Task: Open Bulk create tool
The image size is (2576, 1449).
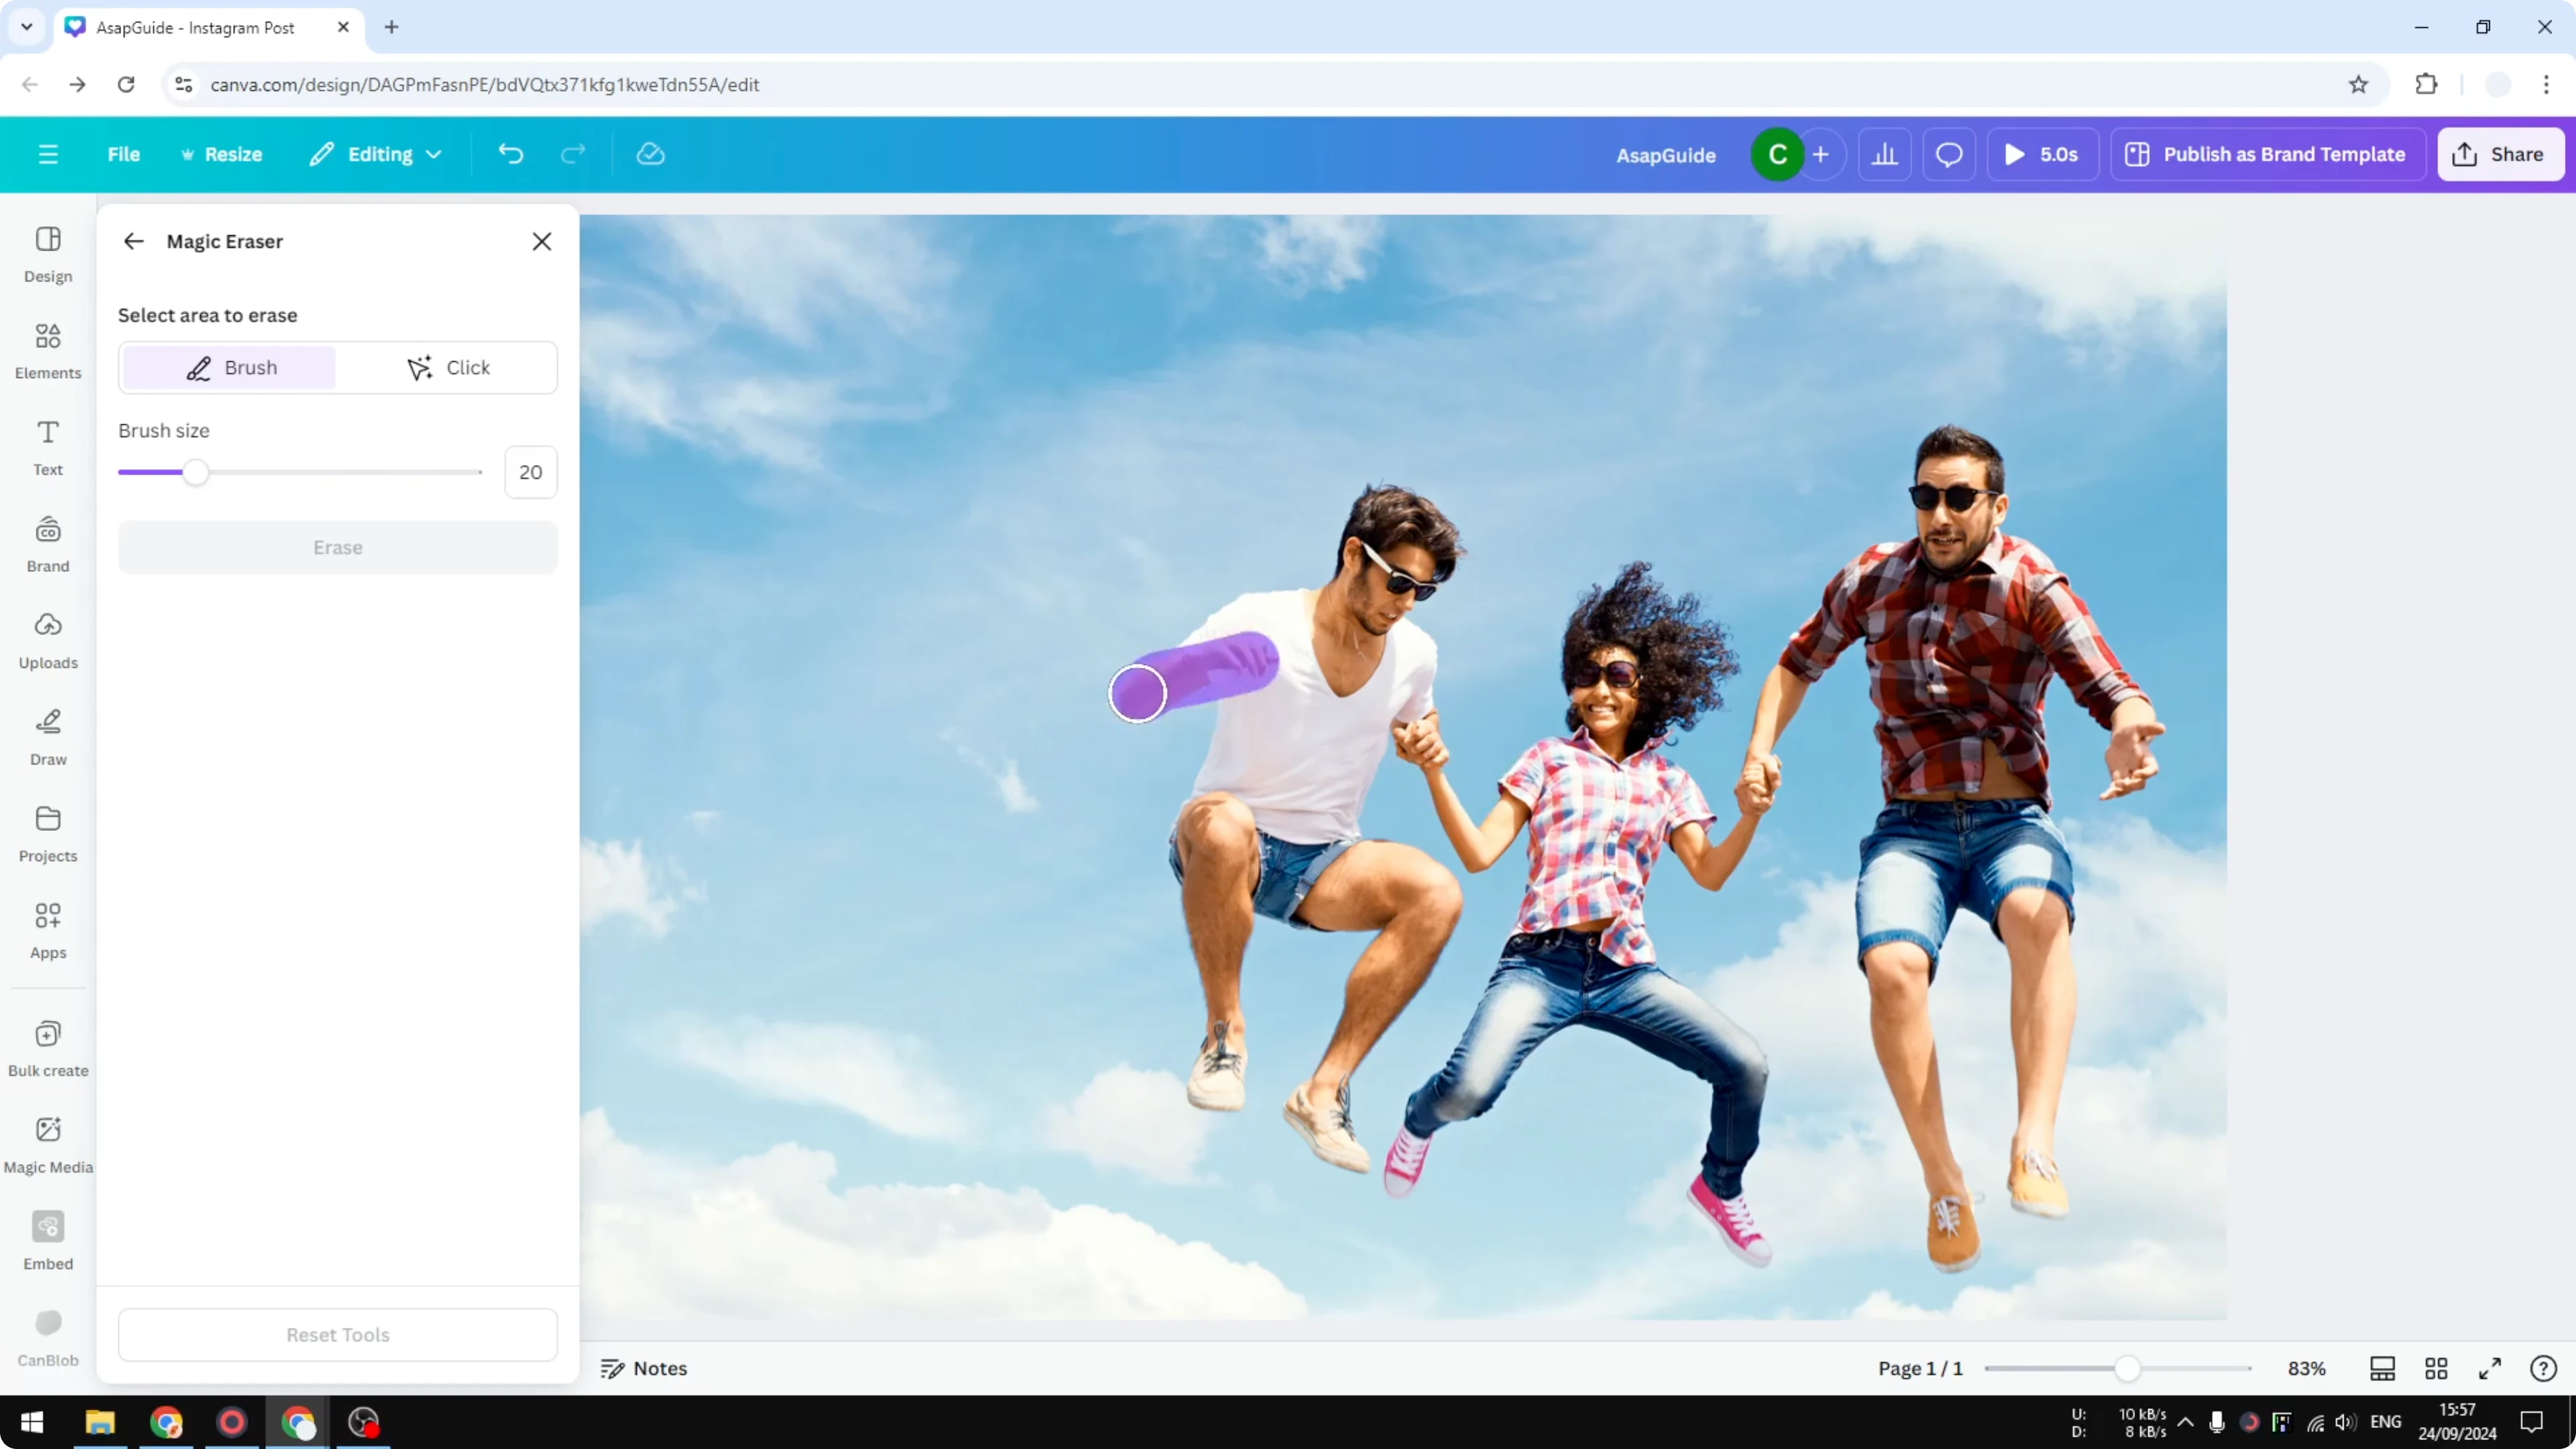Action: 48,1048
